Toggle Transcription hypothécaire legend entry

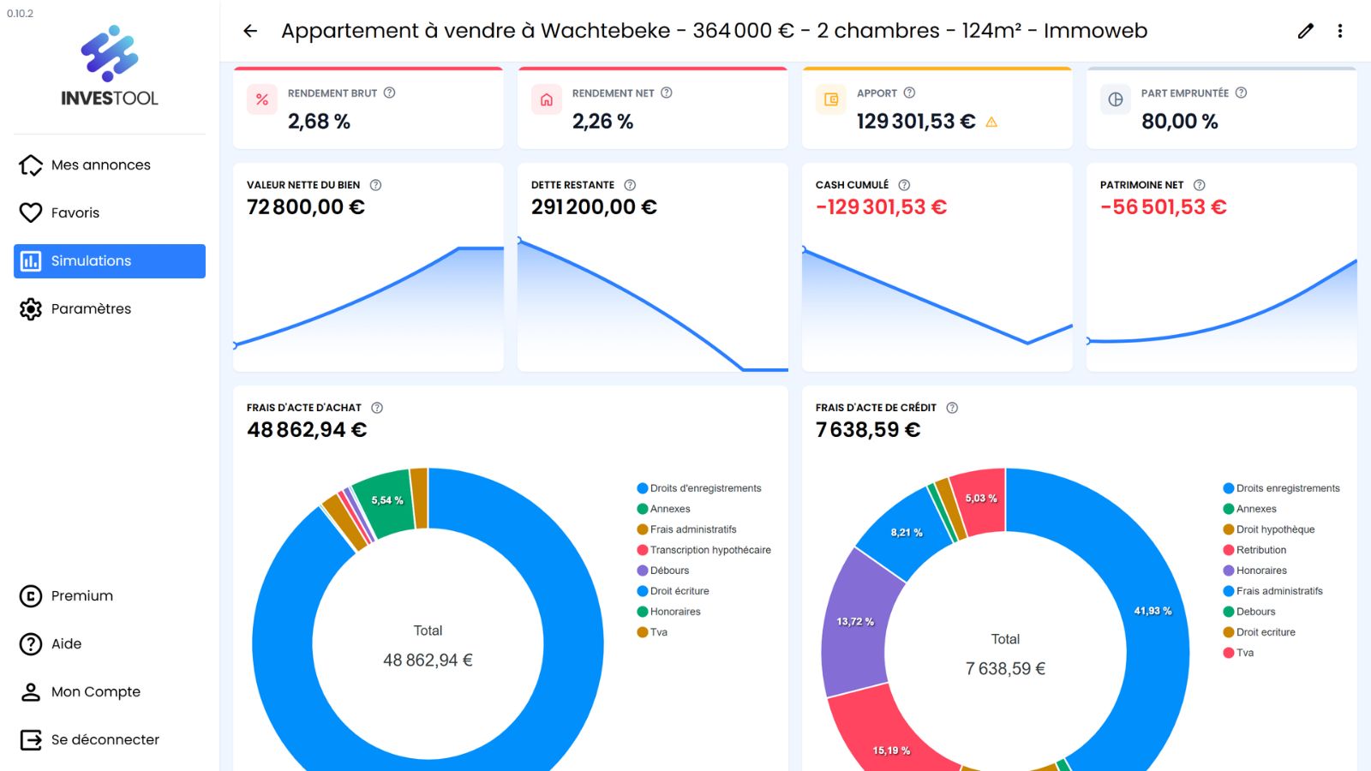click(x=703, y=550)
